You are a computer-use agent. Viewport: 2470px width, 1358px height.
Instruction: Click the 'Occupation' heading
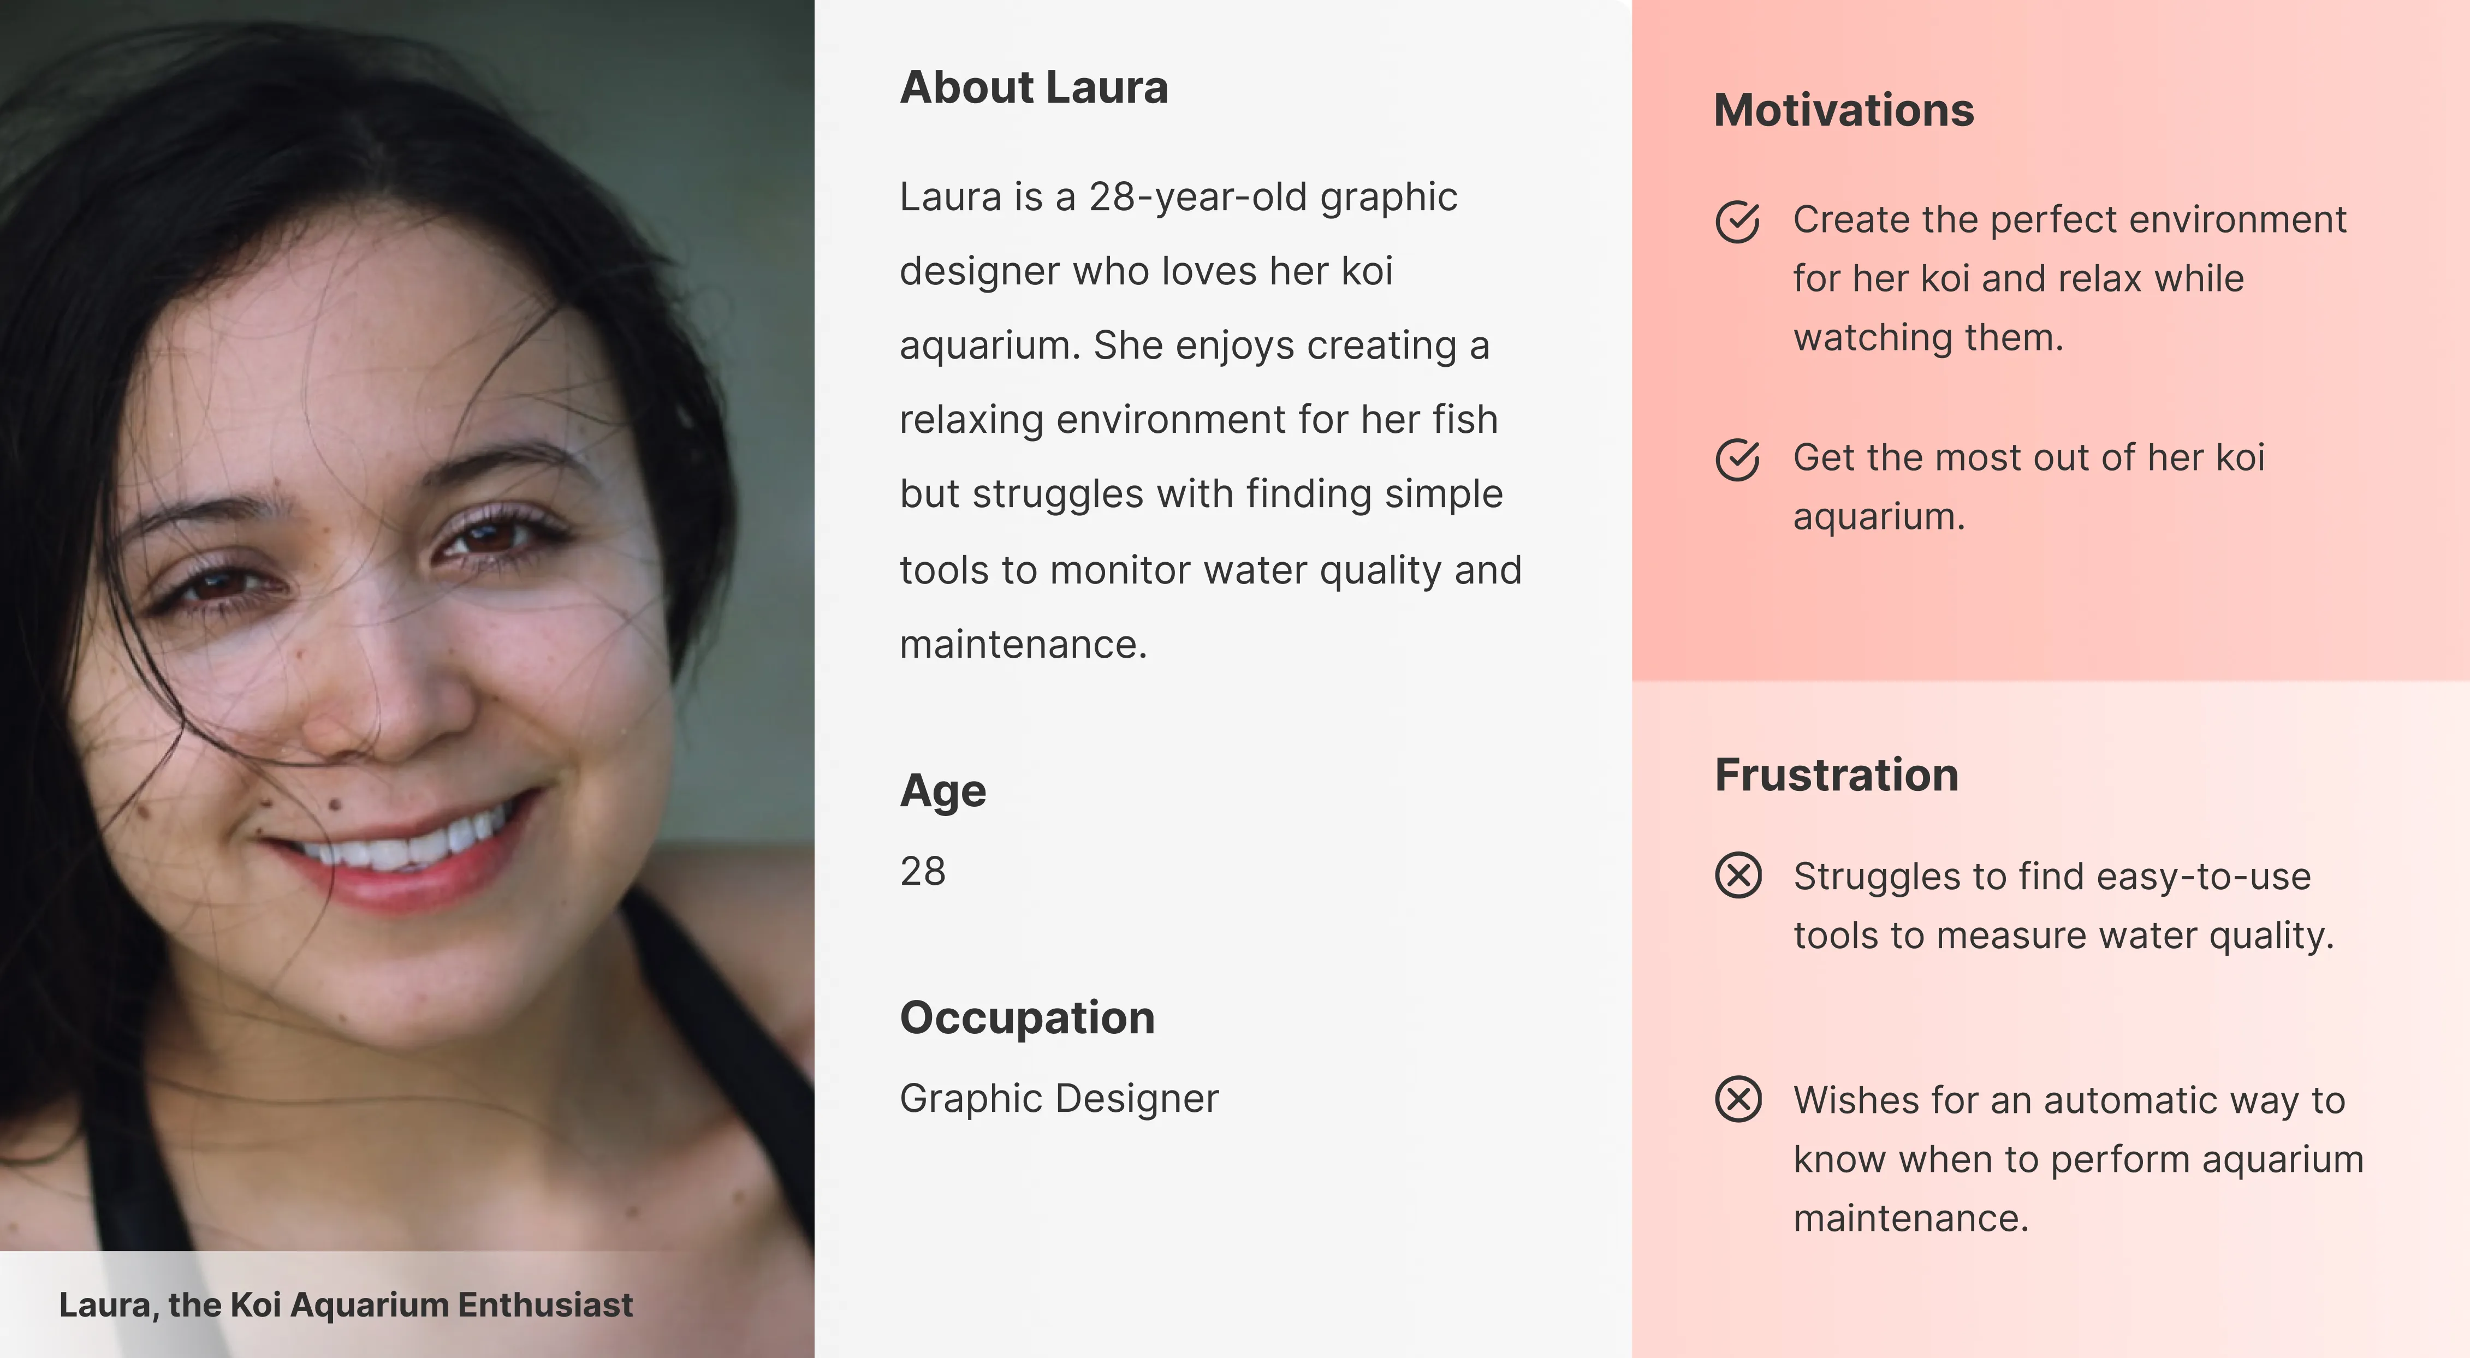click(x=1027, y=1018)
